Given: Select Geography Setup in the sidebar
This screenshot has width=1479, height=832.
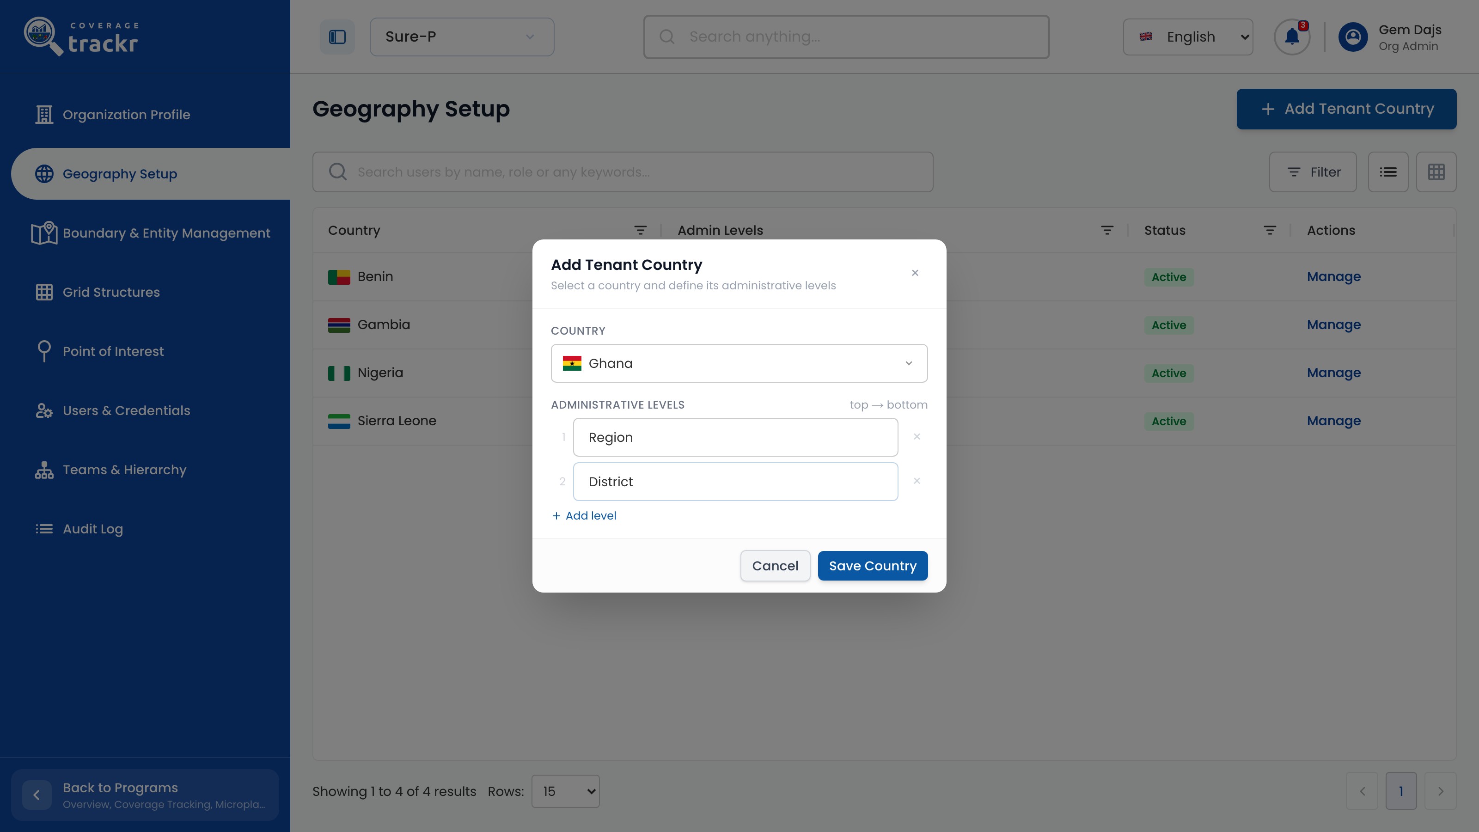Looking at the screenshot, I should click(x=150, y=174).
